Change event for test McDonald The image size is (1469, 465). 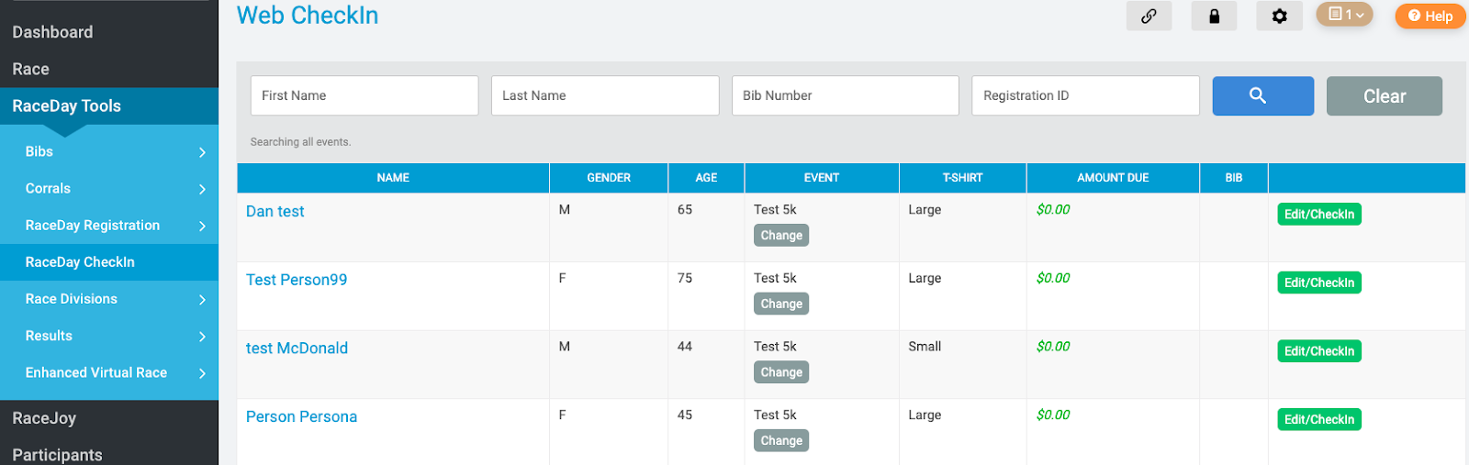point(781,372)
